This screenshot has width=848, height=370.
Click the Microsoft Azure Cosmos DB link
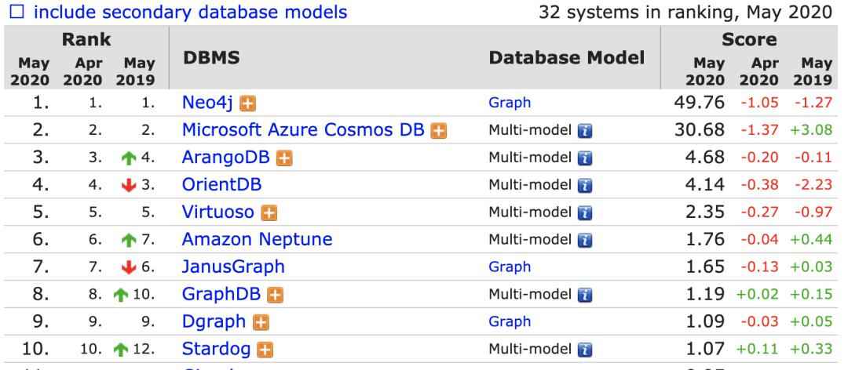(x=304, y=130)
